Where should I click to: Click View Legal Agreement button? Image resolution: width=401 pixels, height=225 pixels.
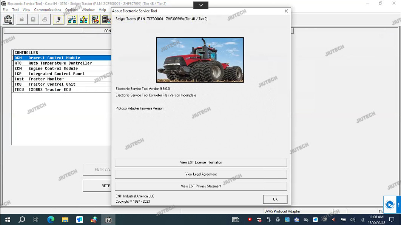click(201, 174)
